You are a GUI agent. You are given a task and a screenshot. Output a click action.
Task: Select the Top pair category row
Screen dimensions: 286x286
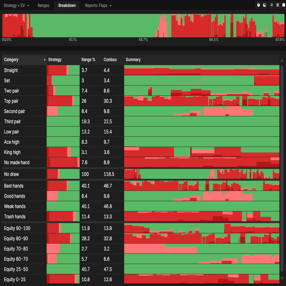click(x=141, y=101)
